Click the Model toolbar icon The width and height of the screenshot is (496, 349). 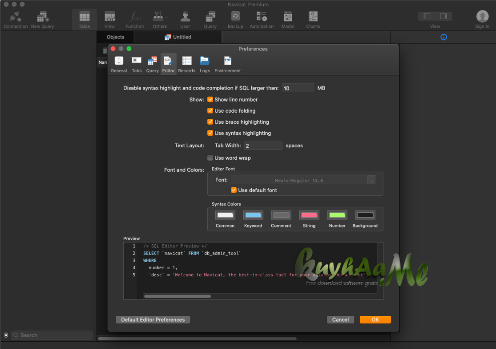288,20
